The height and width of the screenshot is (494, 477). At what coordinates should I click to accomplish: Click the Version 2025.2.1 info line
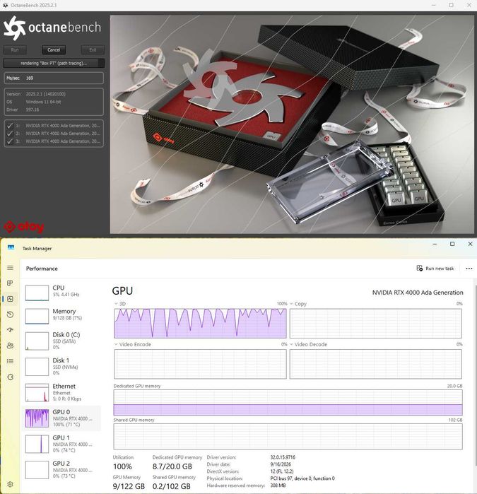(x=36, y=94)
